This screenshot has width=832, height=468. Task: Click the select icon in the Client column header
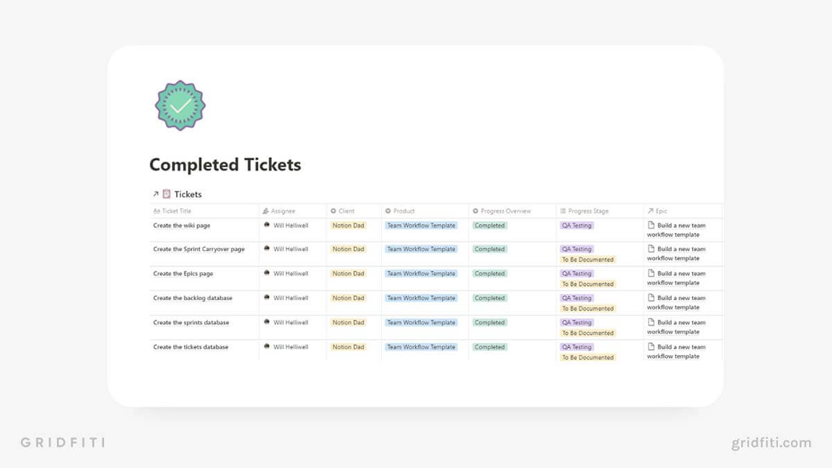point(333,211)
